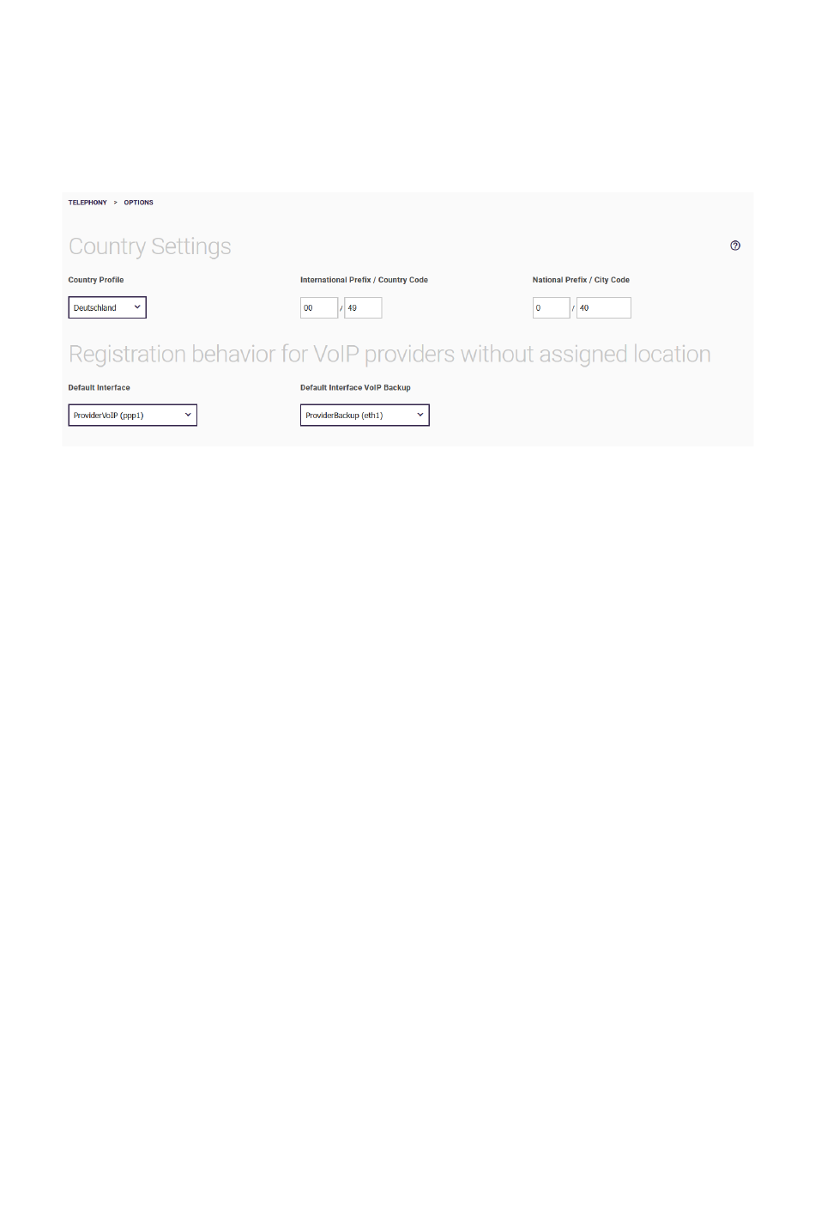Go to TELEPHONY in the breadcrumb
This screenshot has width=815, height=1214.
tap(88, 203)
